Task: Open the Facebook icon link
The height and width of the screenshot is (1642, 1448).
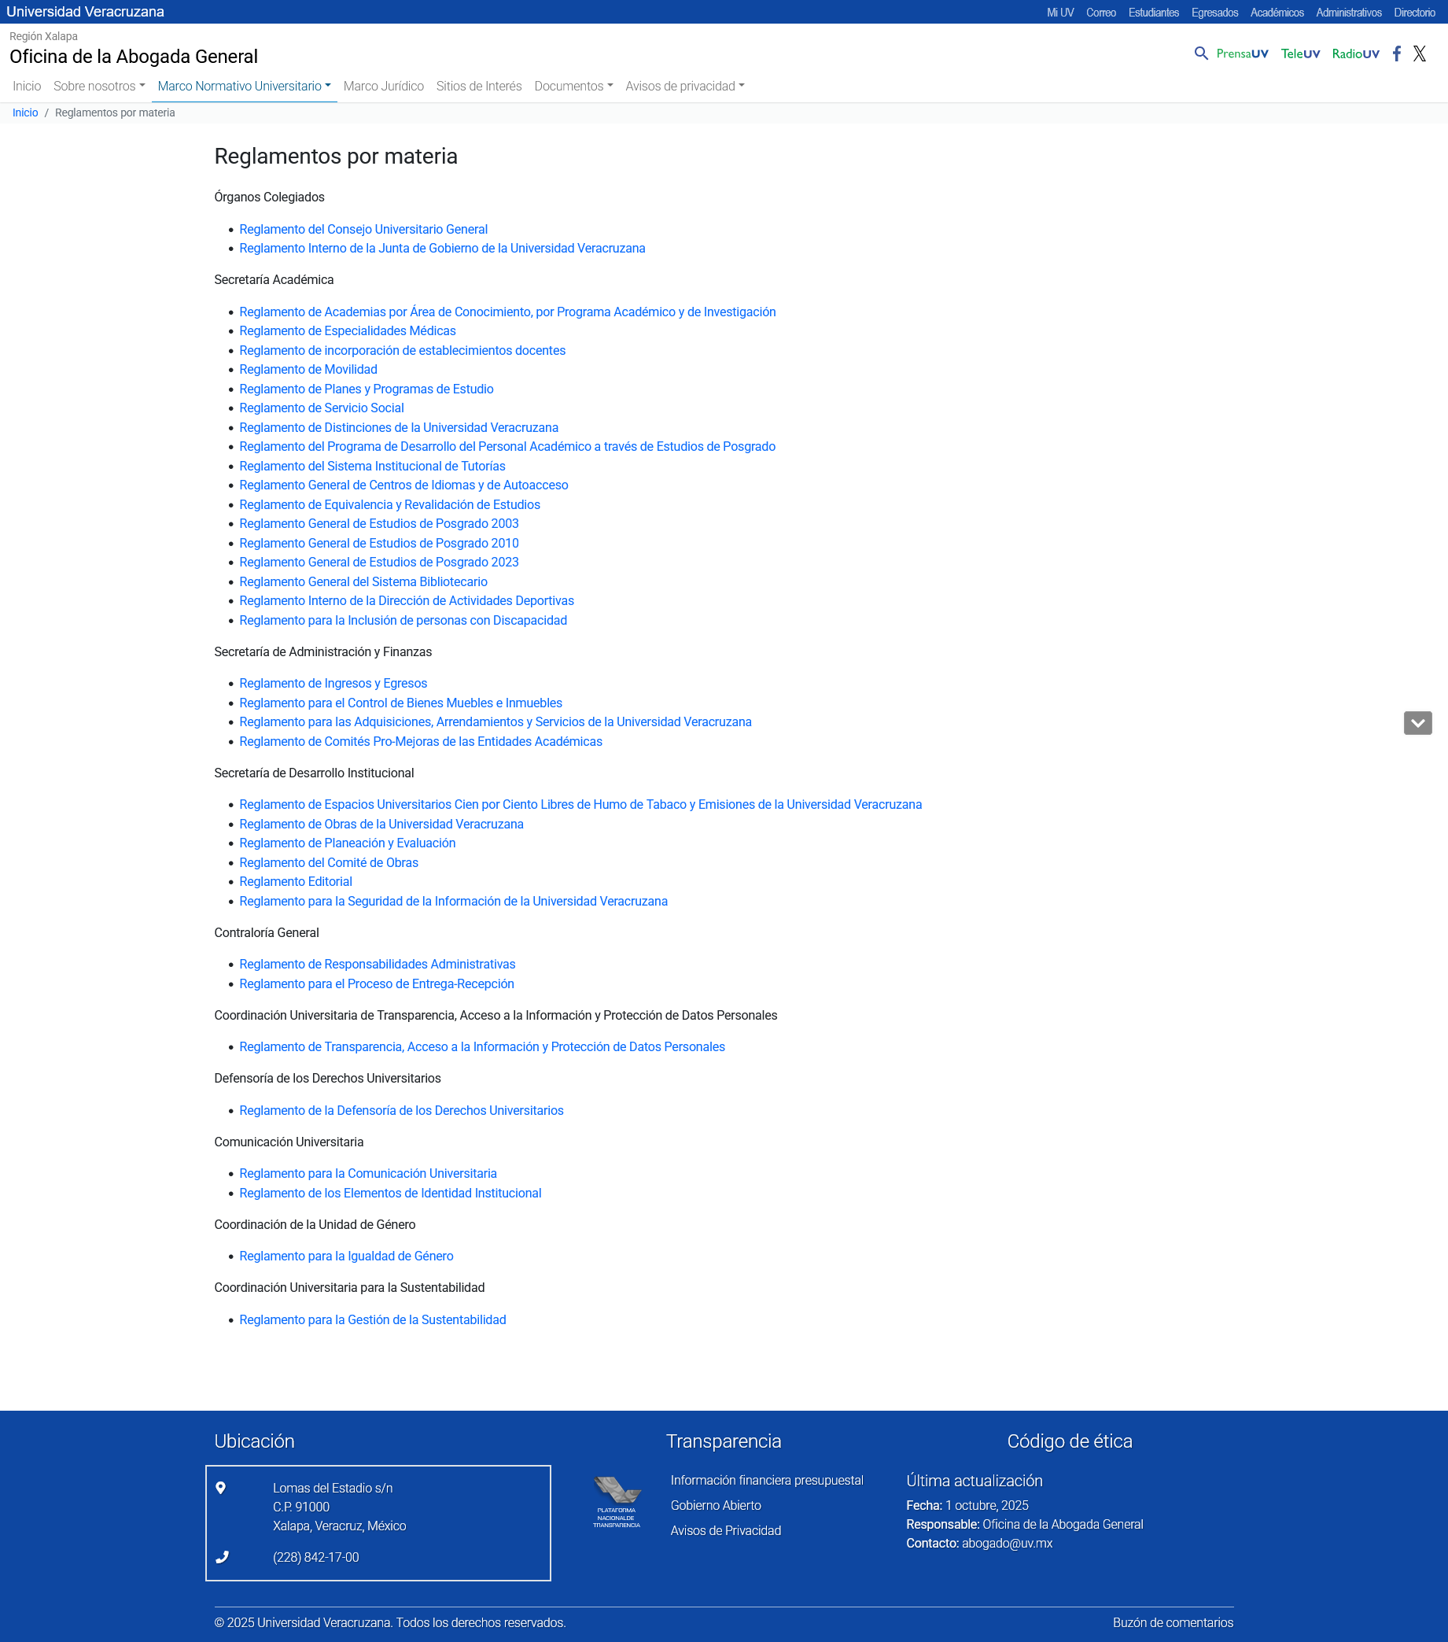Action: point(1397,54)
